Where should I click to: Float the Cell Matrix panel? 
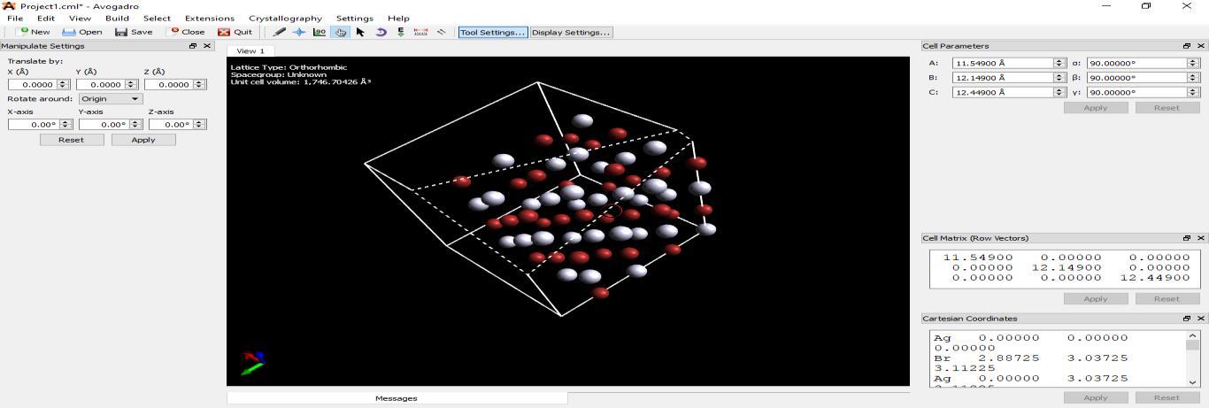(x=1187, y=238)
